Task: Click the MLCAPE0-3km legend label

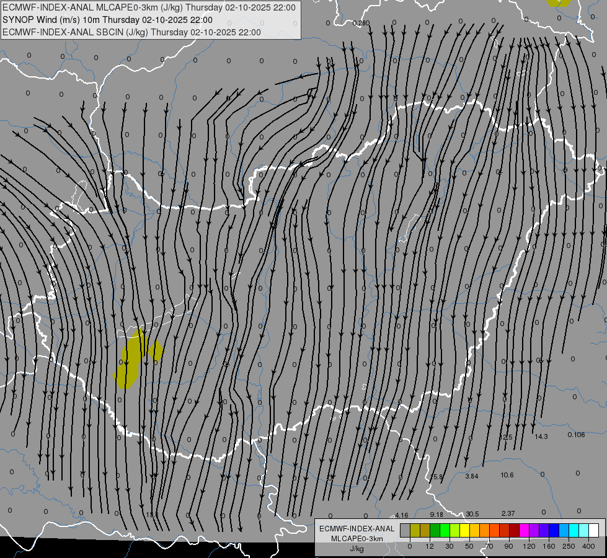Action: pos(357,539)
